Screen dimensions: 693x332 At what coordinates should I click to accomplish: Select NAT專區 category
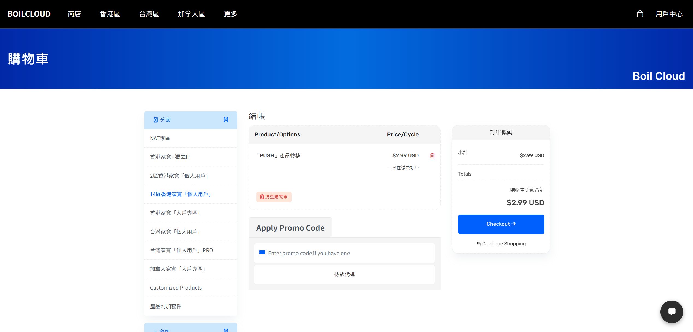(190, 138)
